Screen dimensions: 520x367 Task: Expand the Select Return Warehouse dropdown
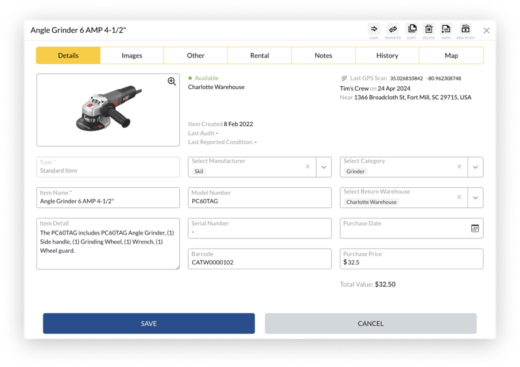[x=475, y=198]
